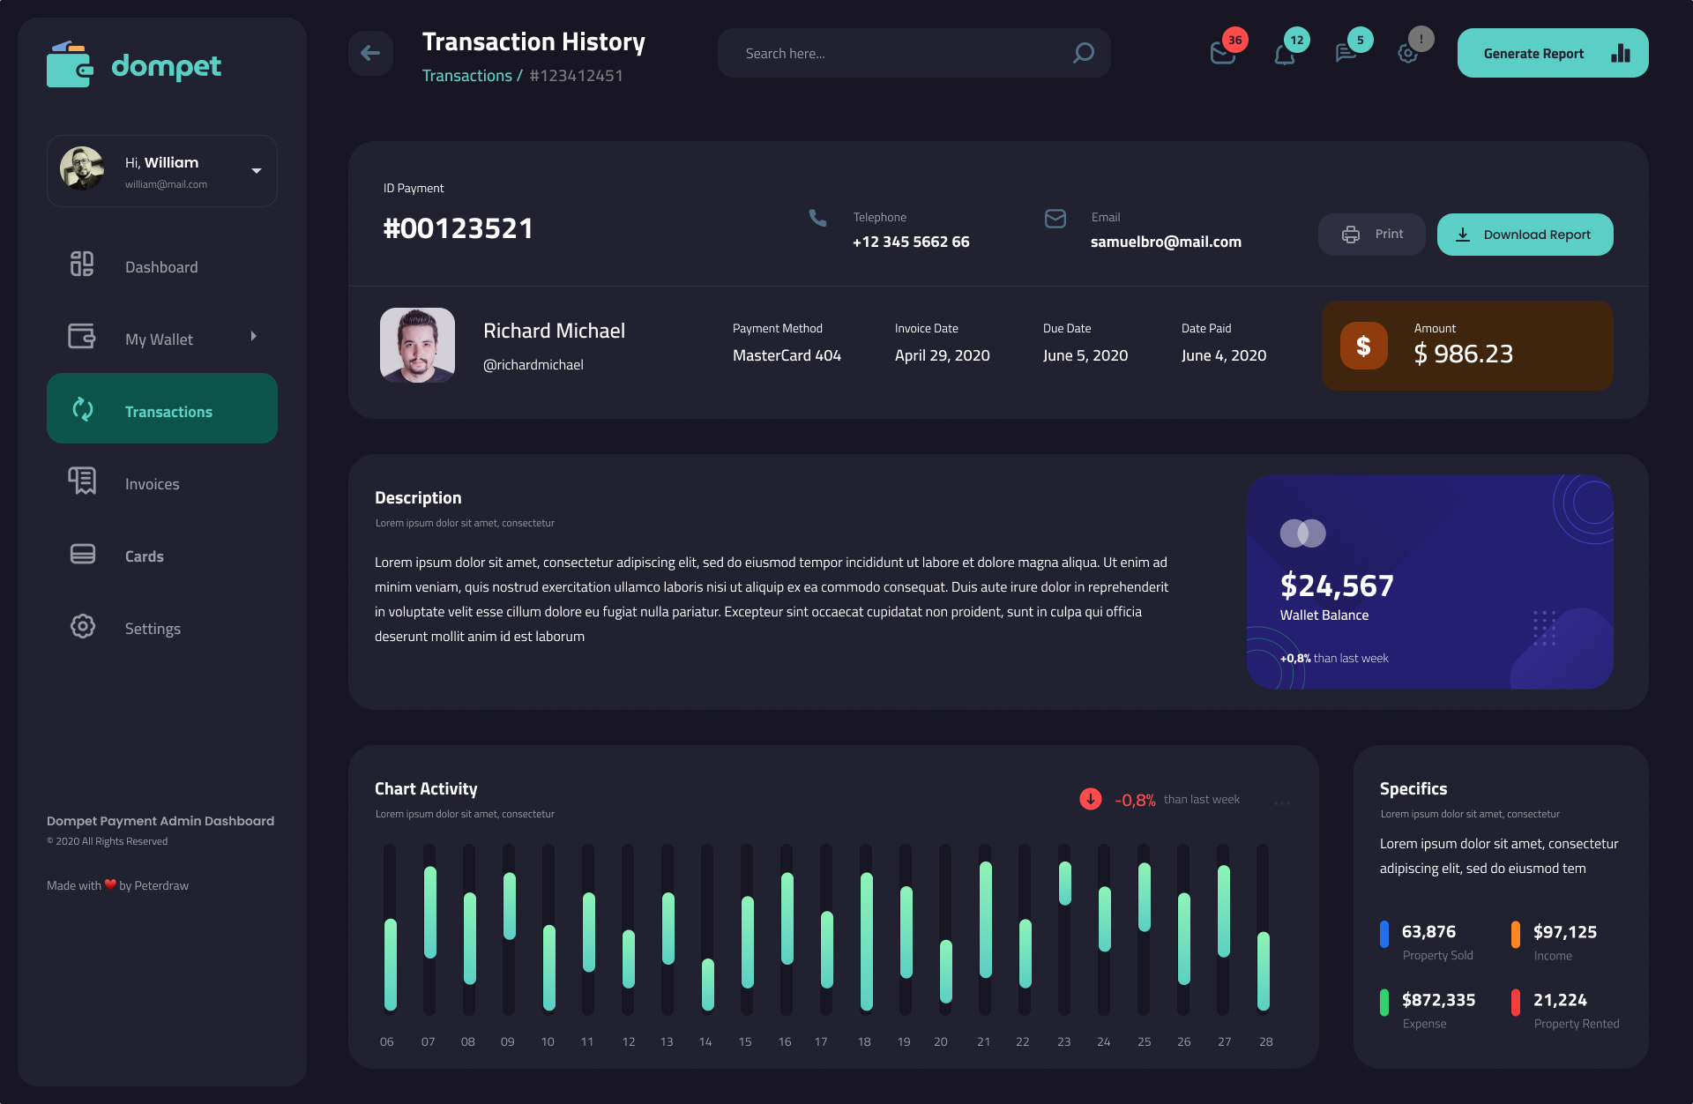The height and width of the screenshot is (1104, 1693).
Task: Open My Wallet from the sidebar menu
Action: pos(158,338)
